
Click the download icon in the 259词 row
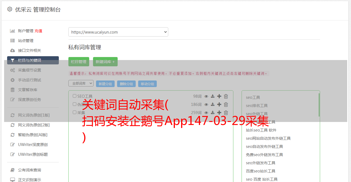click(x=213, y=113)
